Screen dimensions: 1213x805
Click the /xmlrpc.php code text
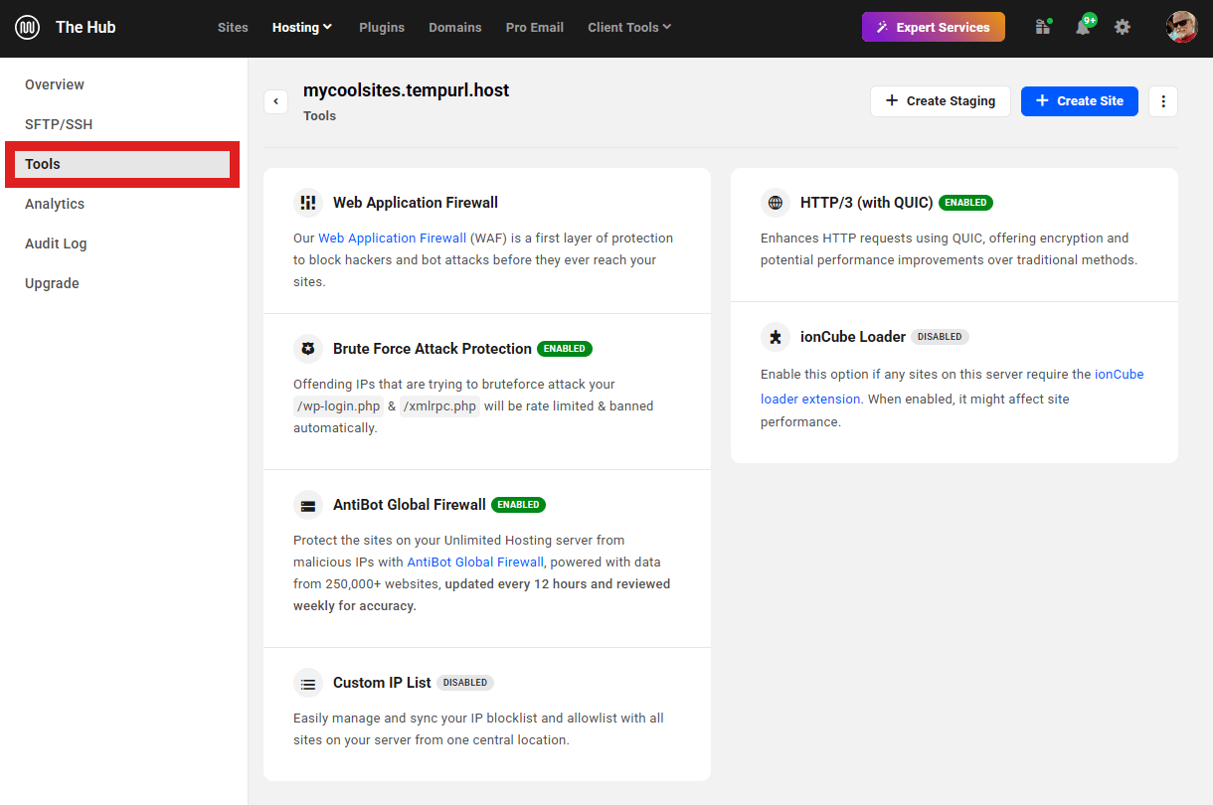[440, 406]
